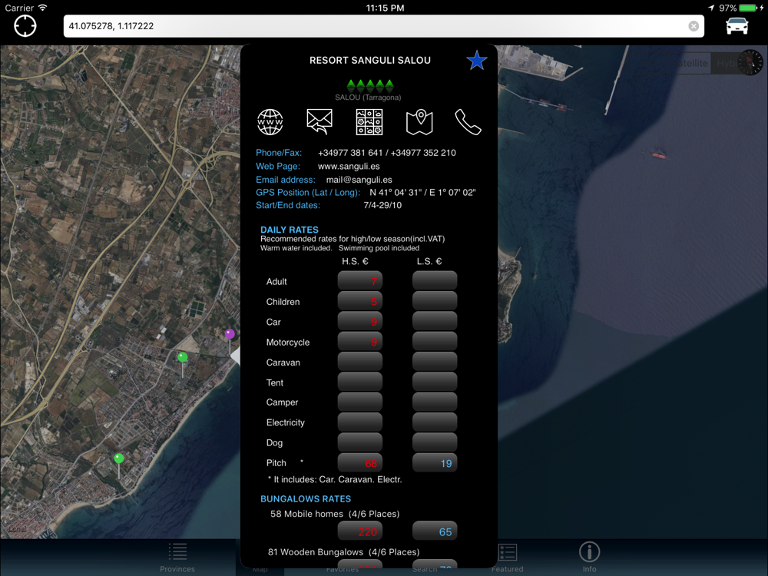
Task: Click mail@sanguli.es email address
Action: (359, 180)
